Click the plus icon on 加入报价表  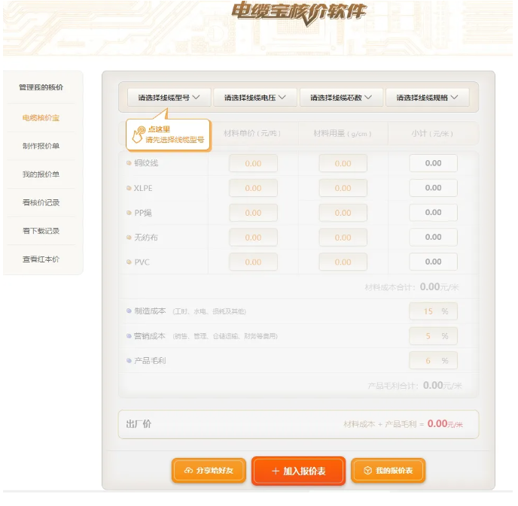pyautogui.click(x=276, y=471)
